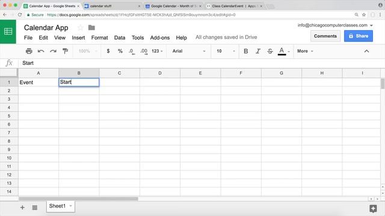The width and height of the screenshot is (385, 216).
Task: Redo the last action
Action: 53,51
